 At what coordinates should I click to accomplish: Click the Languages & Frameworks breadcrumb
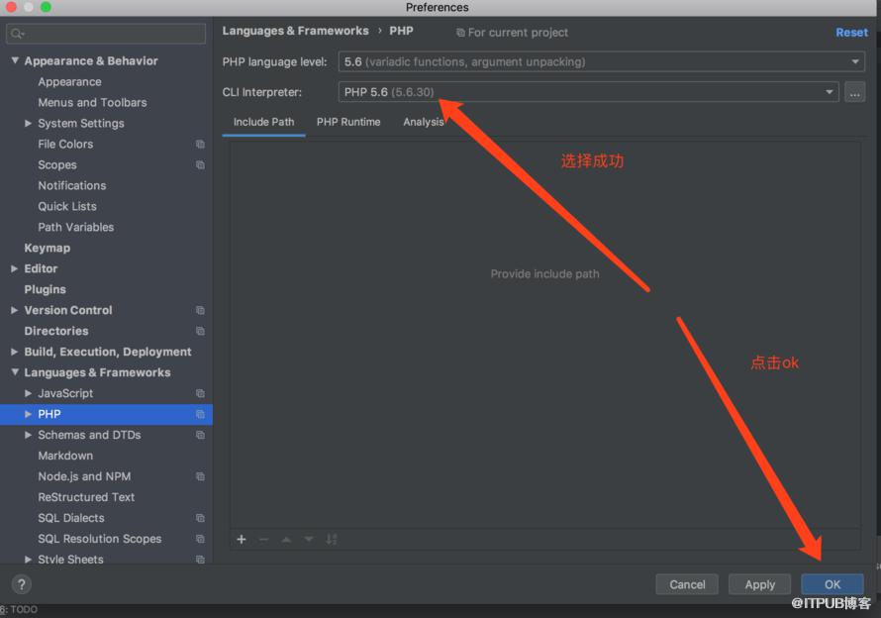click(296, 31)
